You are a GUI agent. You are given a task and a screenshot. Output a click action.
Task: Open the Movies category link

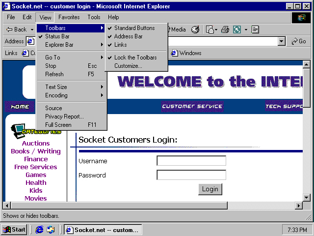click(x=36, y=198)
